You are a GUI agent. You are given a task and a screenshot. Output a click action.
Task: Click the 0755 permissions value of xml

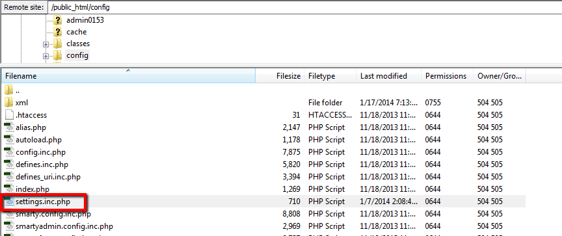433,103
